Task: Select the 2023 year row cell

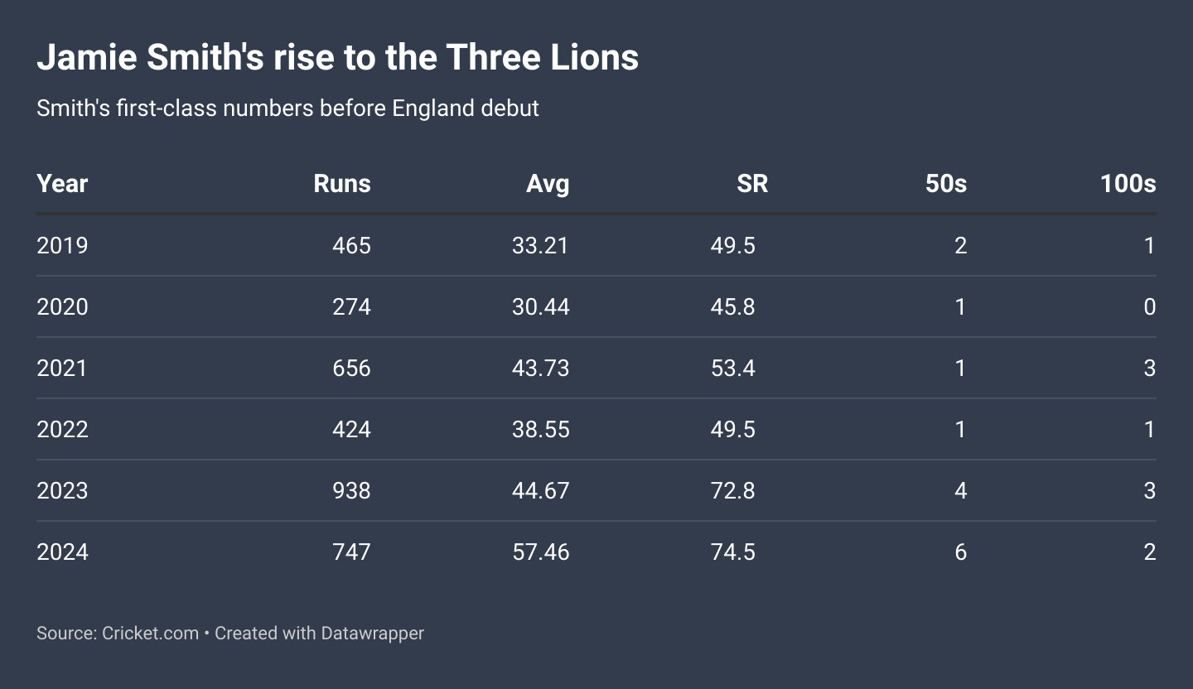Action: [62, 491]
